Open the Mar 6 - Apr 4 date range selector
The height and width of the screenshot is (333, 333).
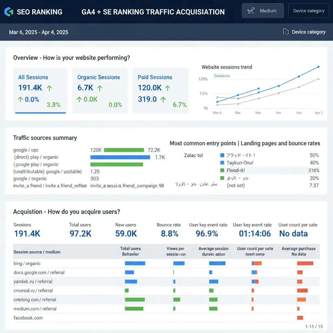coord(38,32)
